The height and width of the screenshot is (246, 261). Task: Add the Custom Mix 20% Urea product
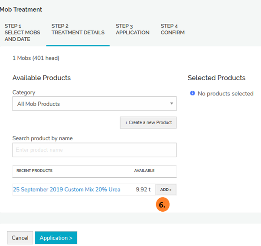(166, 190)
